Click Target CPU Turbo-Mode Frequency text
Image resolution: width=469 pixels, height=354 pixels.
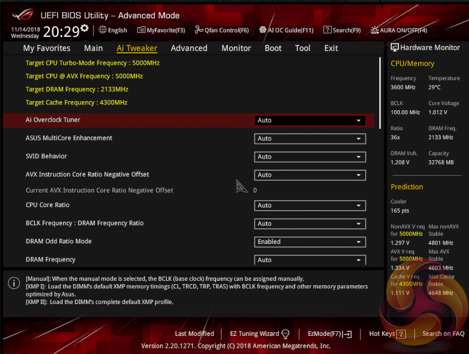(x=93, y=63)
